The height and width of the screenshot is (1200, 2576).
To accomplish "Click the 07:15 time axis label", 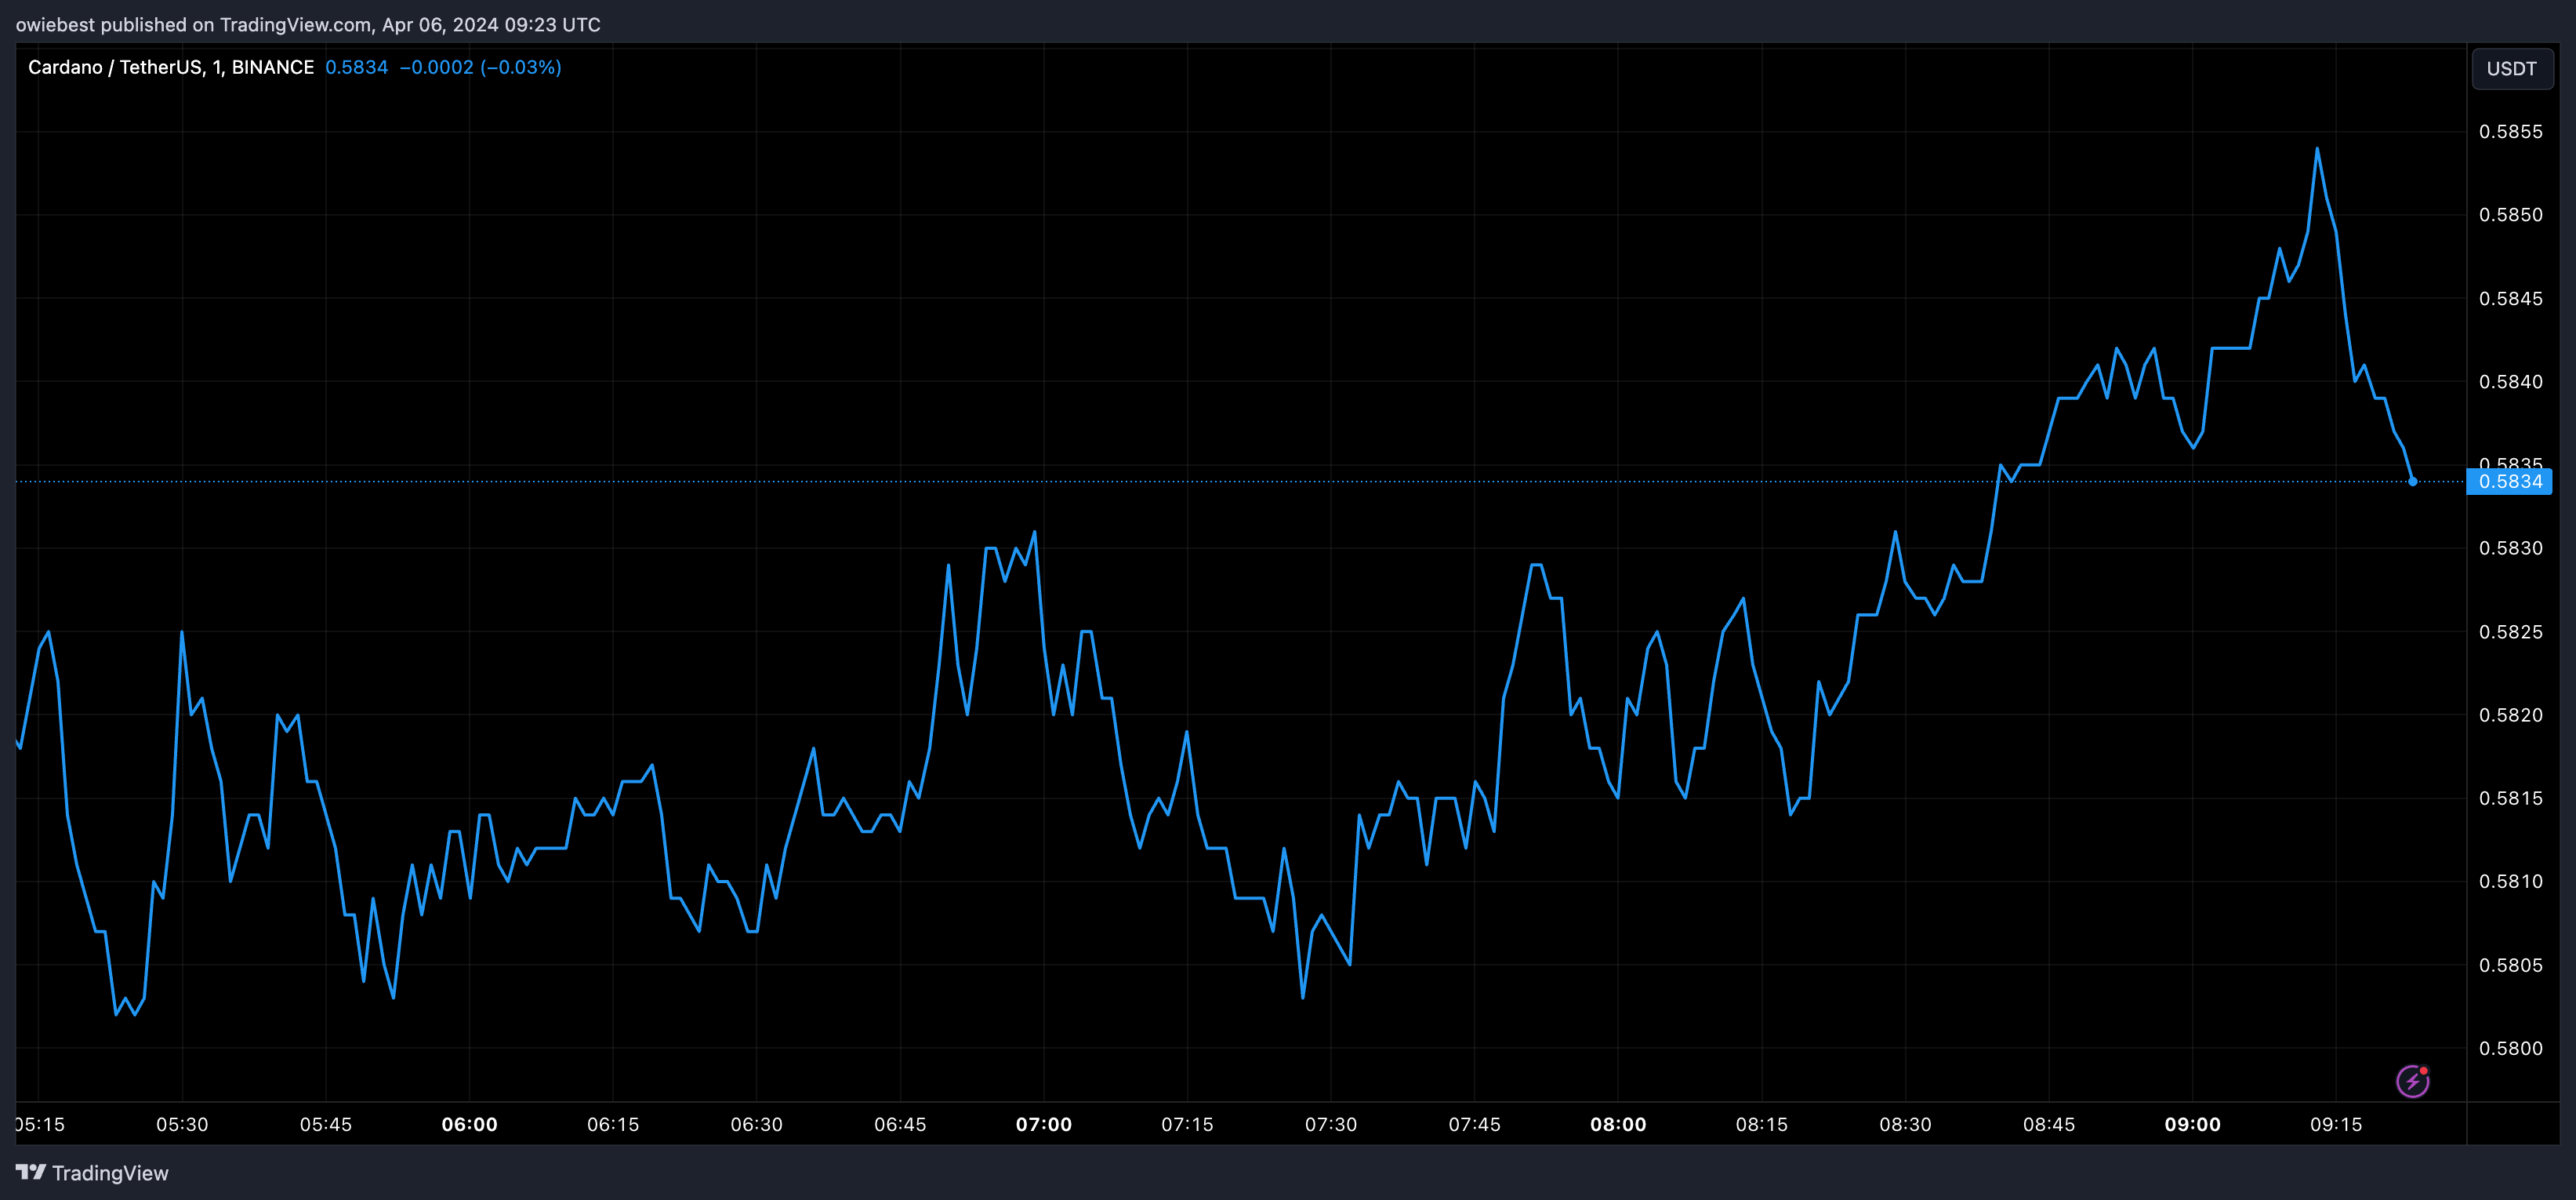I will [x=1187, y=1124].
